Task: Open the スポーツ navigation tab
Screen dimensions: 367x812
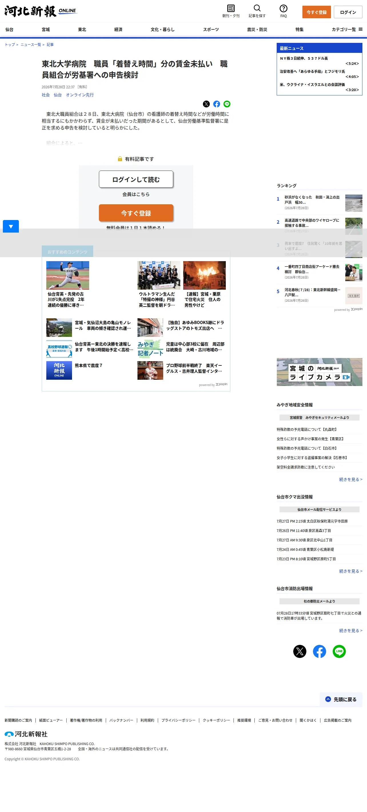Action: pos(211,30)
